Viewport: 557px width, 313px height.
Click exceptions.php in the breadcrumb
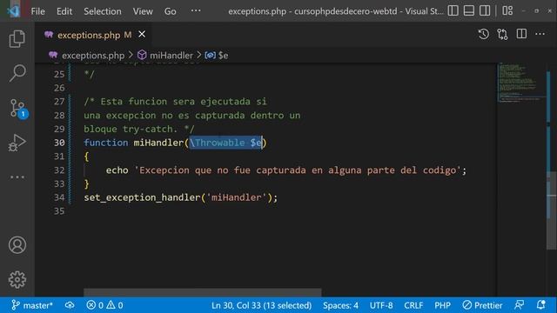pos(93,56)
